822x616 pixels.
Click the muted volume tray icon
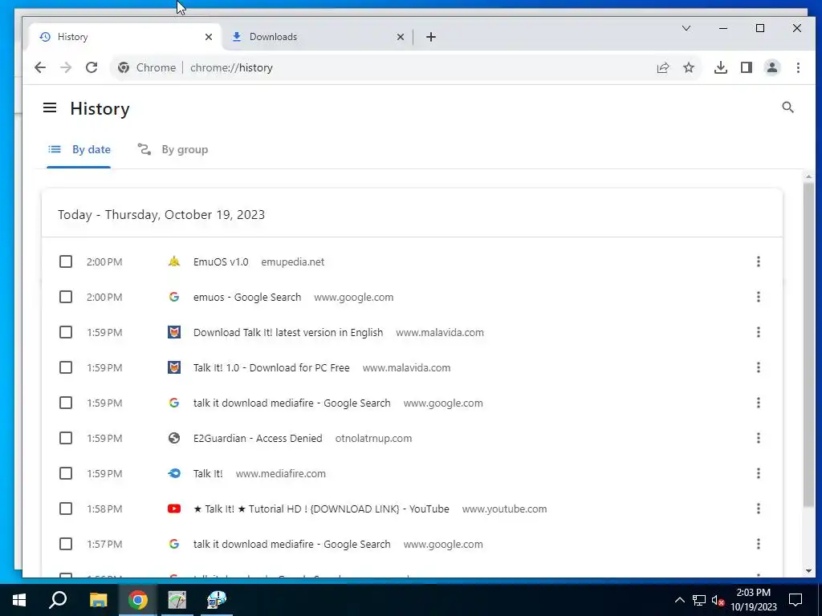pyautogui.click(x=718, y=600)
